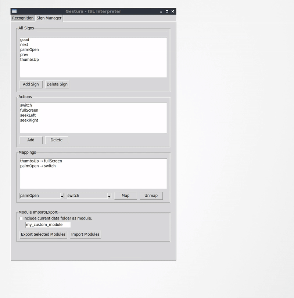Close the Gestura window
Screen dimensions: 294x298
coord(173,11)
